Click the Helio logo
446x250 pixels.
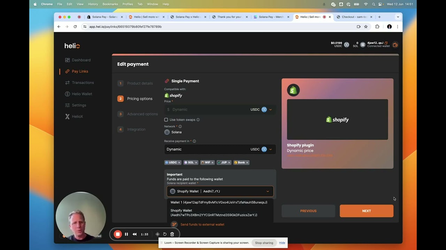pyautogui.click(x=72, y=46)
